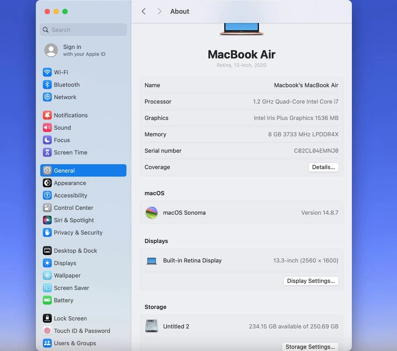
Task: Click the MacBook Air laptop image
Action: (x=241, y=29)
